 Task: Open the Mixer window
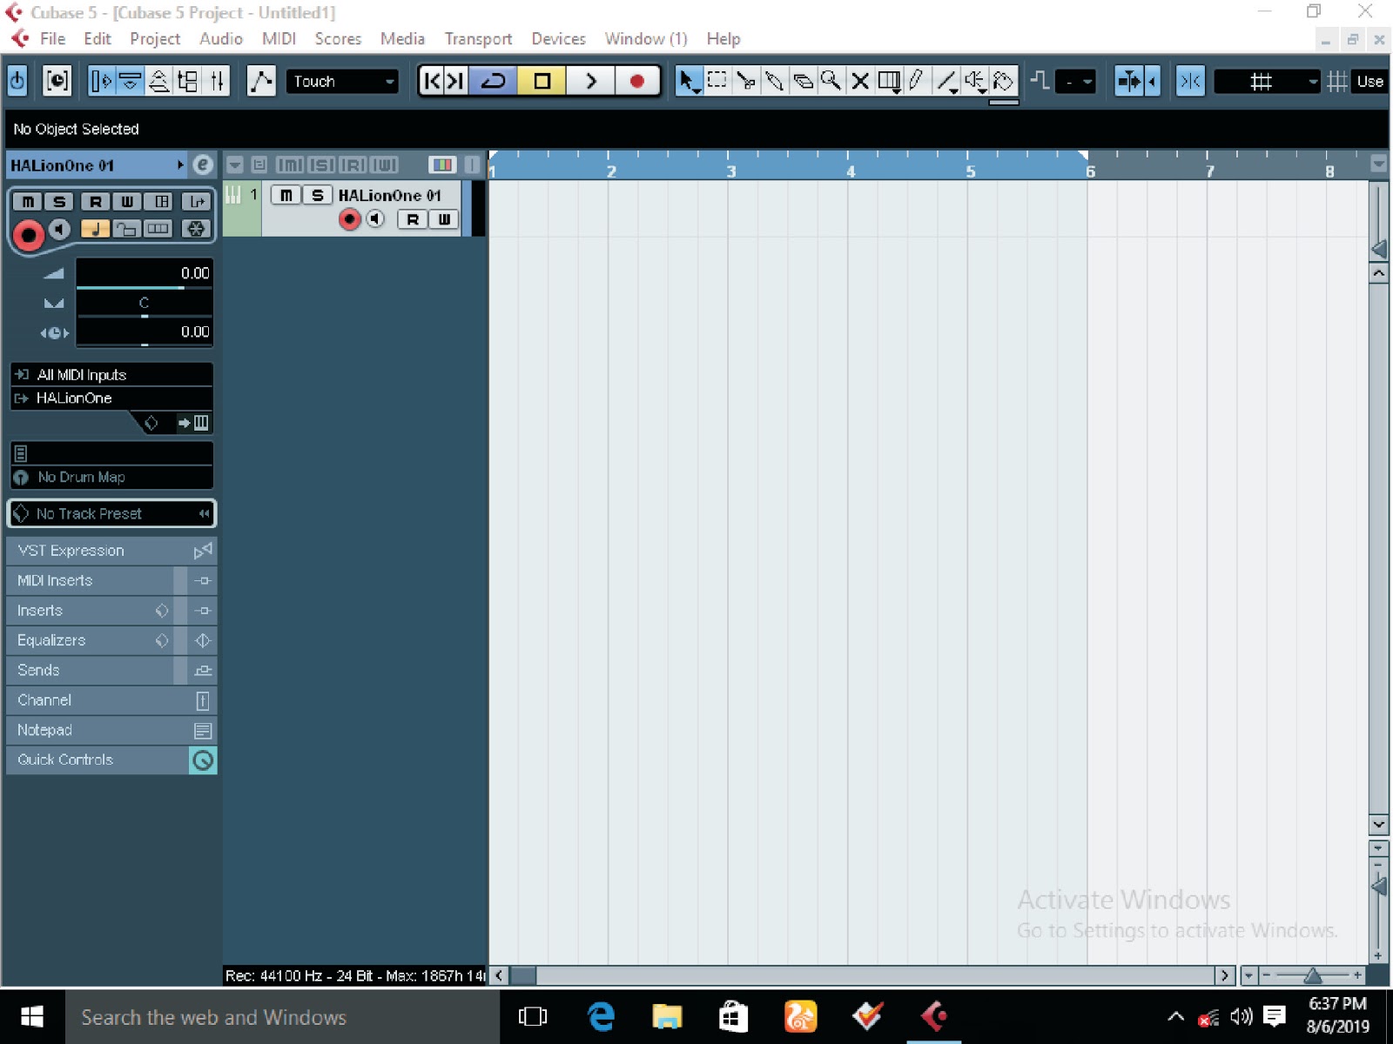(217, 81)
